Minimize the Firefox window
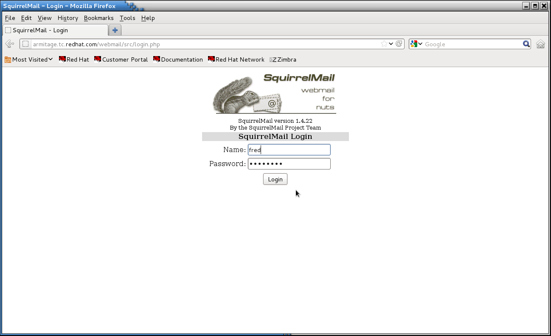This screenshot has width=551, height=336. pos(527,6)
